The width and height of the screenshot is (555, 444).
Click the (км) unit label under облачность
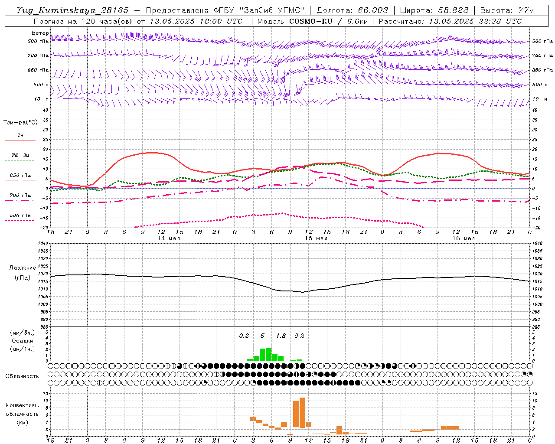(x=22, y=422)
